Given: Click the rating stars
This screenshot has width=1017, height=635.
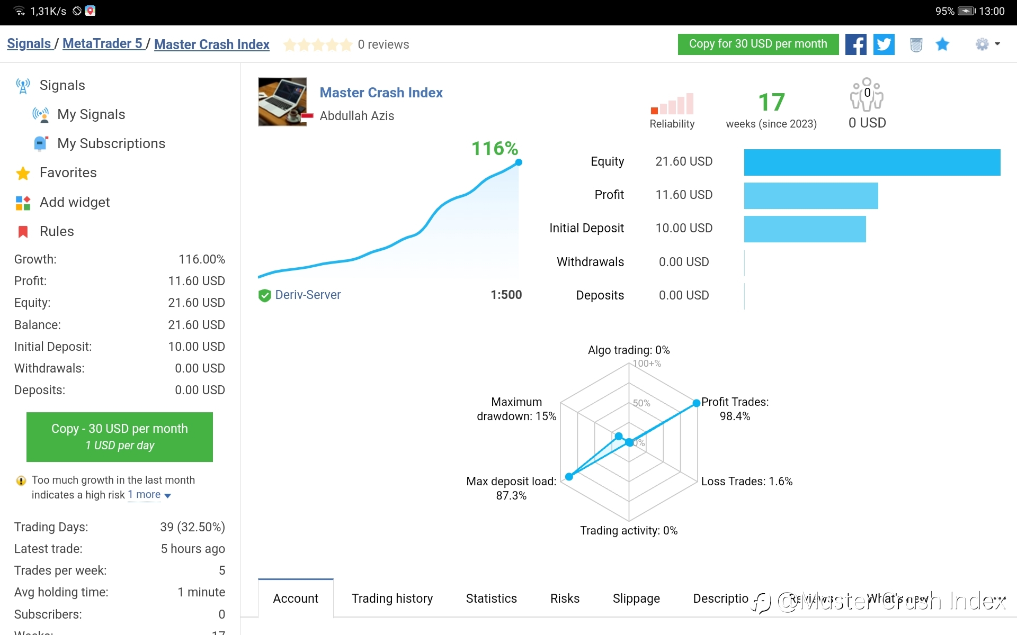Looking at the screenshot, I should 318,45.
